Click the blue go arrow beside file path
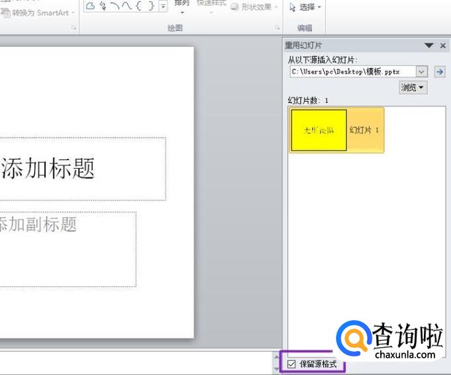The width and height of the screenshot is (451, 375). click(440, 71)
